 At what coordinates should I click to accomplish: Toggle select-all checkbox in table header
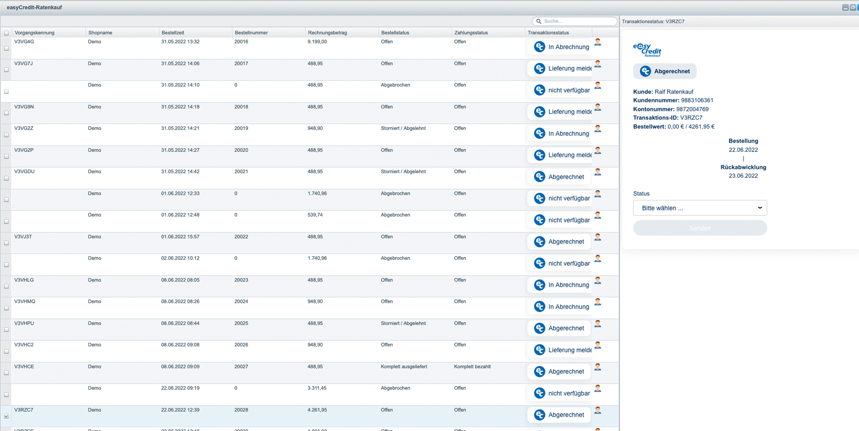[6, 33]
